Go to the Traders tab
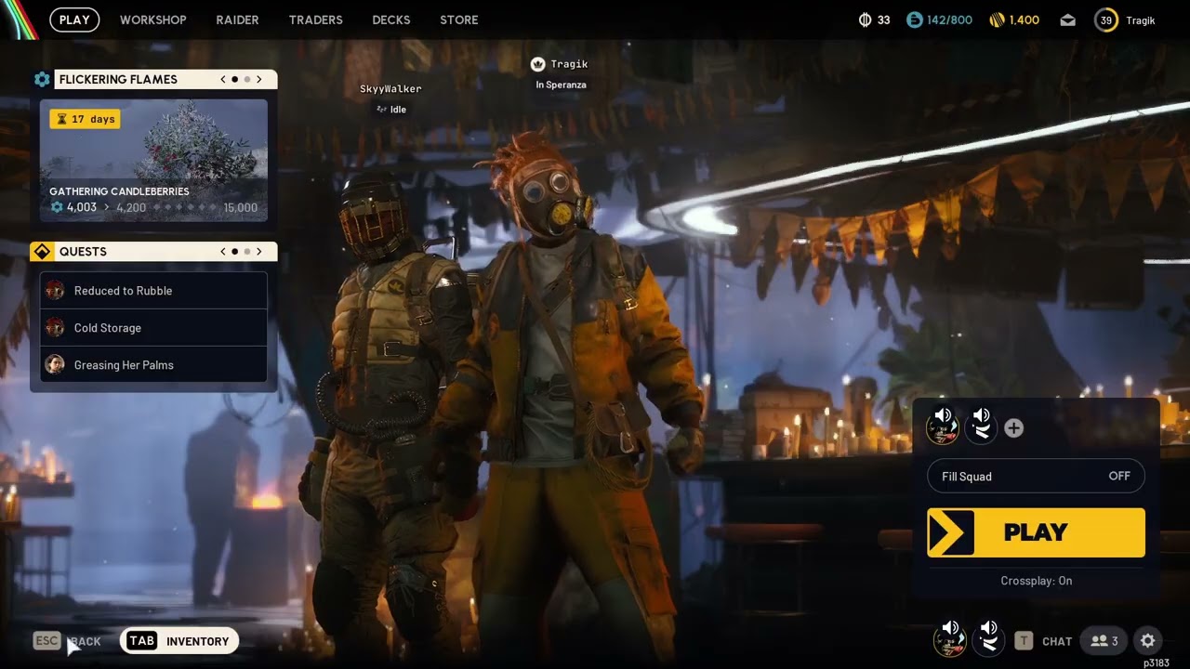 pos(315,20)
